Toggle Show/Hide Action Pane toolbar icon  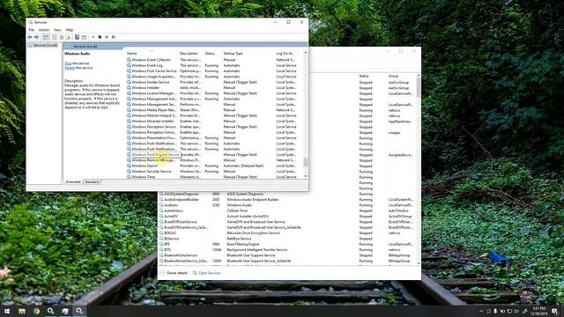point(84,37)
